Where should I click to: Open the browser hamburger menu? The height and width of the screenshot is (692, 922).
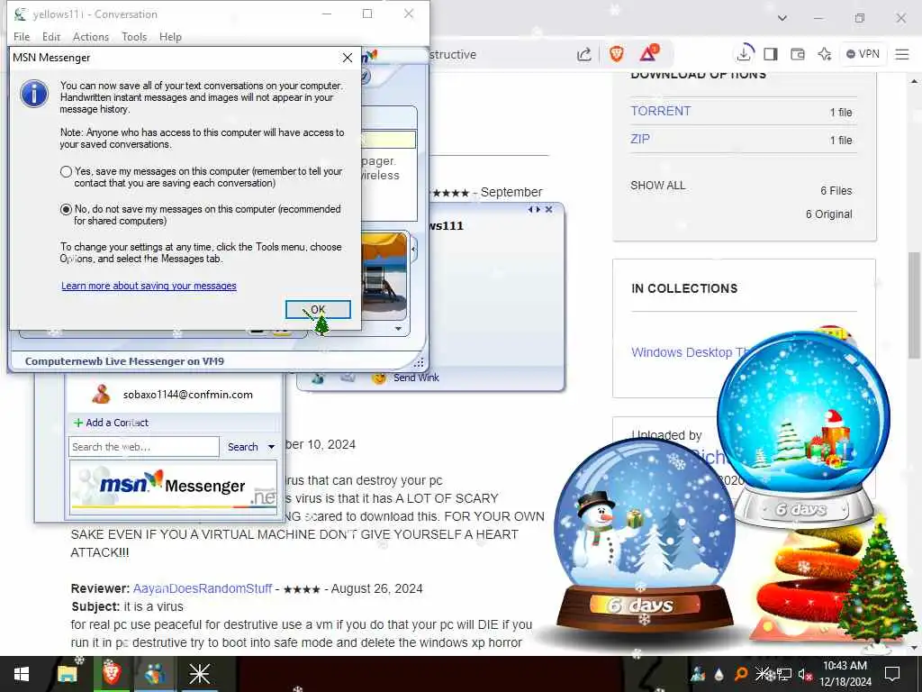click(902, 54)
